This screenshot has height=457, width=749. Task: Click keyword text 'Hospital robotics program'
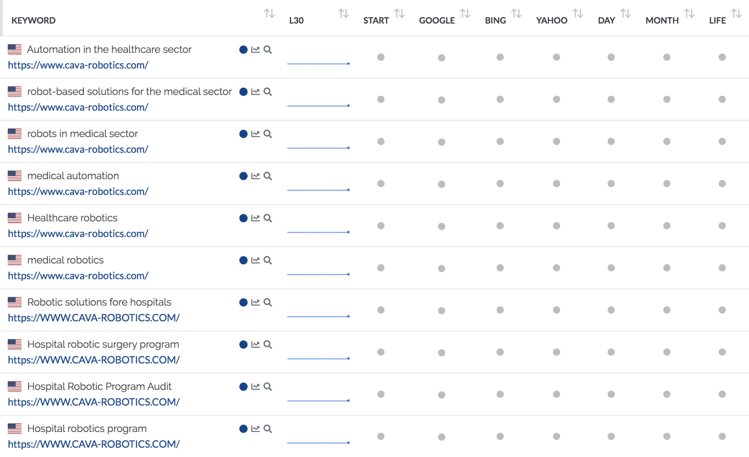(87, 429)
